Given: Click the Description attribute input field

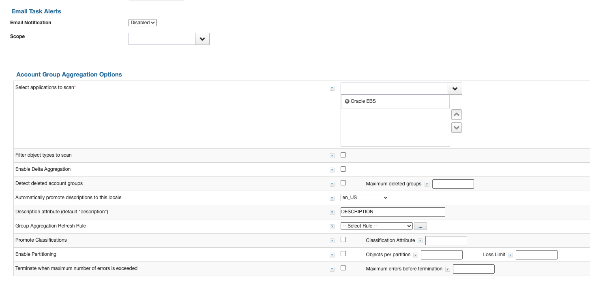Looking at the screenshot, I should point(392,211).
